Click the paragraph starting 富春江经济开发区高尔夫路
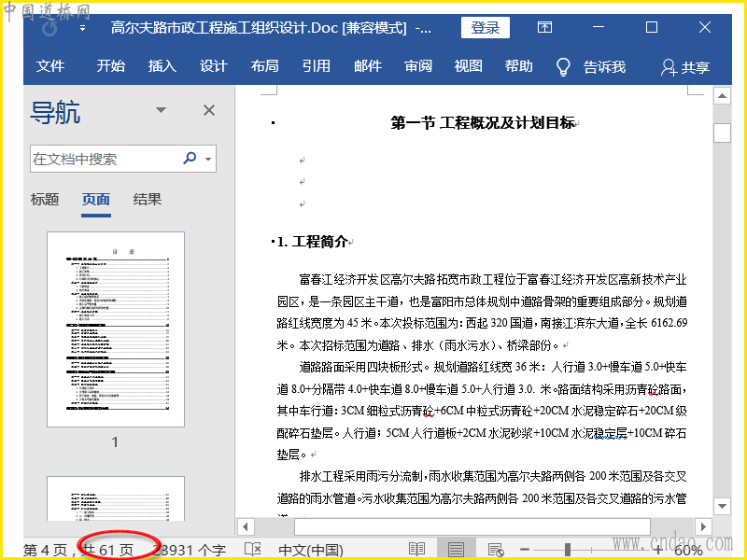 tap(482, 312)
